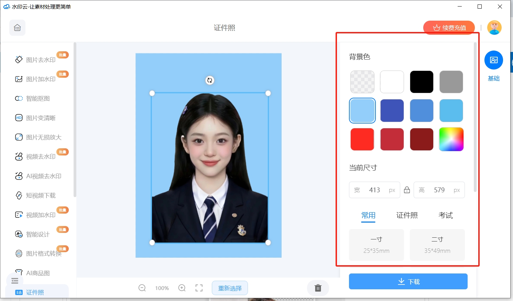Click the width input field
Image resolution: width=513 pixels, height=301 pixels.
tap(374, 190)
